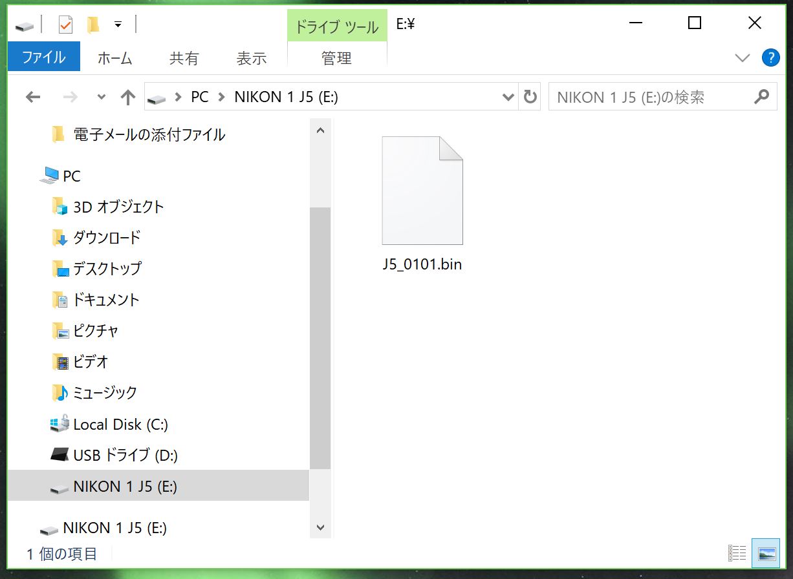Open ダウンロード in navigation pane

tap(107, 238)
